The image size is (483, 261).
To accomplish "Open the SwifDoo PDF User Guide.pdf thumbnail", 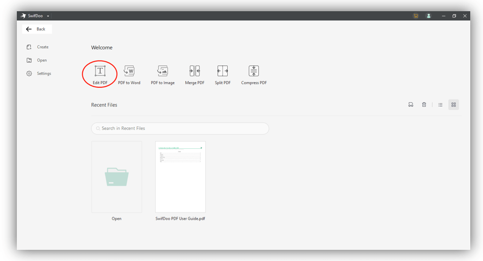I will point(180,177).
